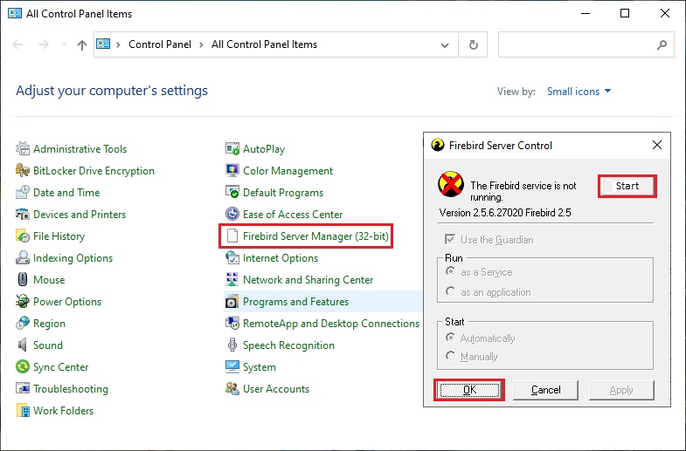Viewport: 686px width, 451px height.
Task: Open the recent locations dropdown arrow
Action: coord(64,44)
